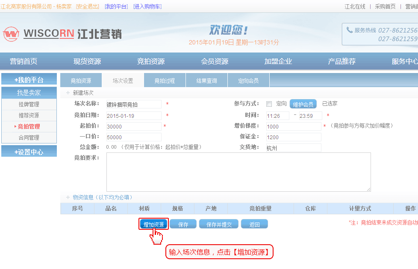Toggle the 定向 checkbox
Viewport: 418px width, 269px height.
tap(269, 104)
